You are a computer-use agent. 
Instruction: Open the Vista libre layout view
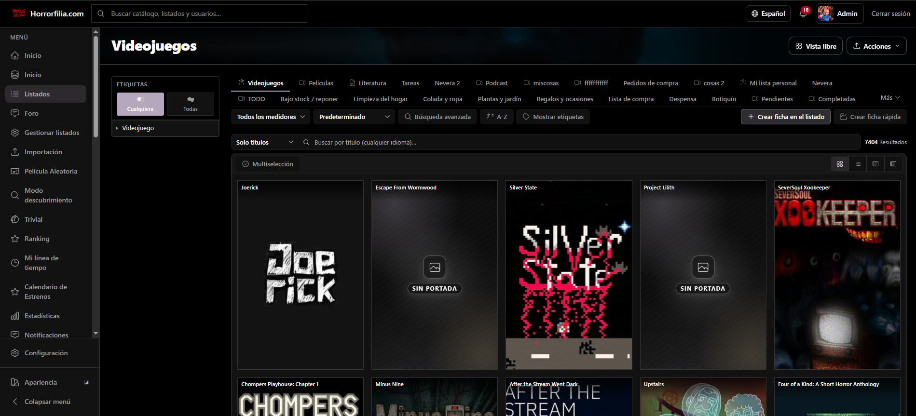click(816, 46)
